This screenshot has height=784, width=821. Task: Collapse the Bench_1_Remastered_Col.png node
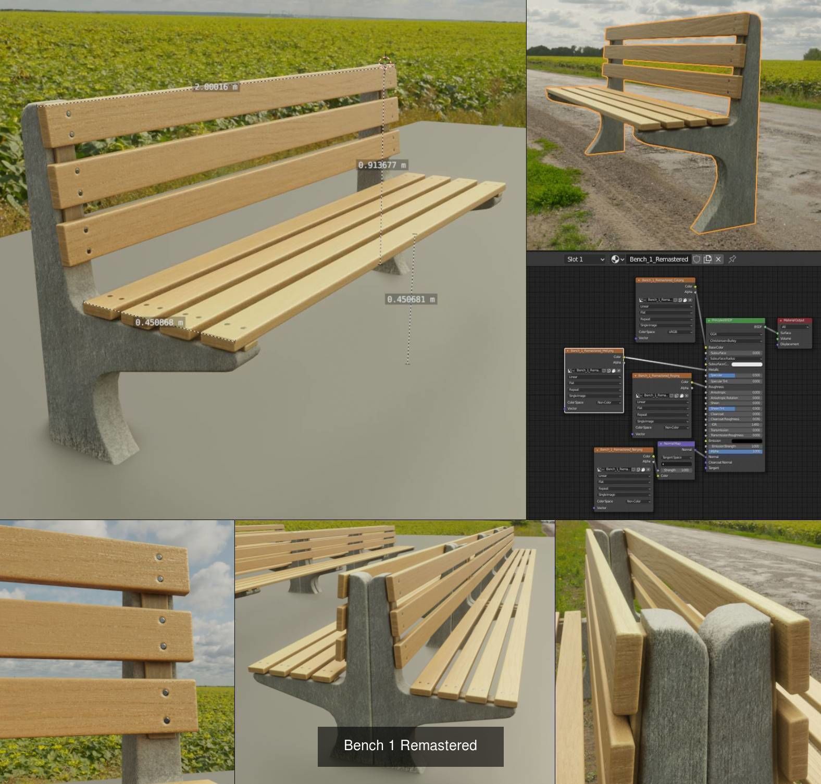[639, 280]
